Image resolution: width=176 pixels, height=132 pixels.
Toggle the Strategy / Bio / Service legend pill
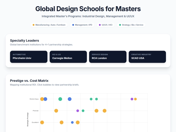(131, 25)
